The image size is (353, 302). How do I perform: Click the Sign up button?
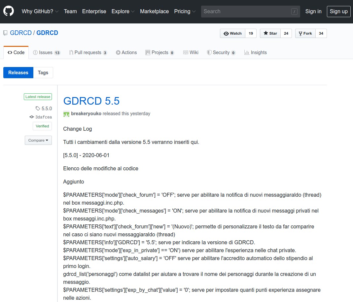point(338,11)
